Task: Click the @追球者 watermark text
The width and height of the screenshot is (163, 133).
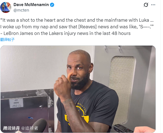Action: 30,128
